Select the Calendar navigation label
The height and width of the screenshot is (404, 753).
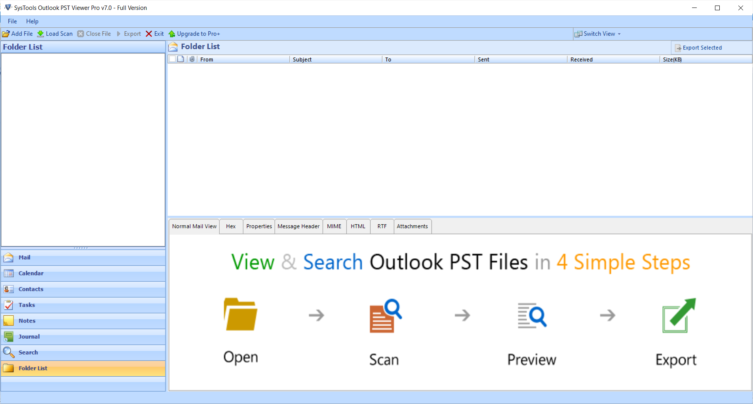point(31,273)
